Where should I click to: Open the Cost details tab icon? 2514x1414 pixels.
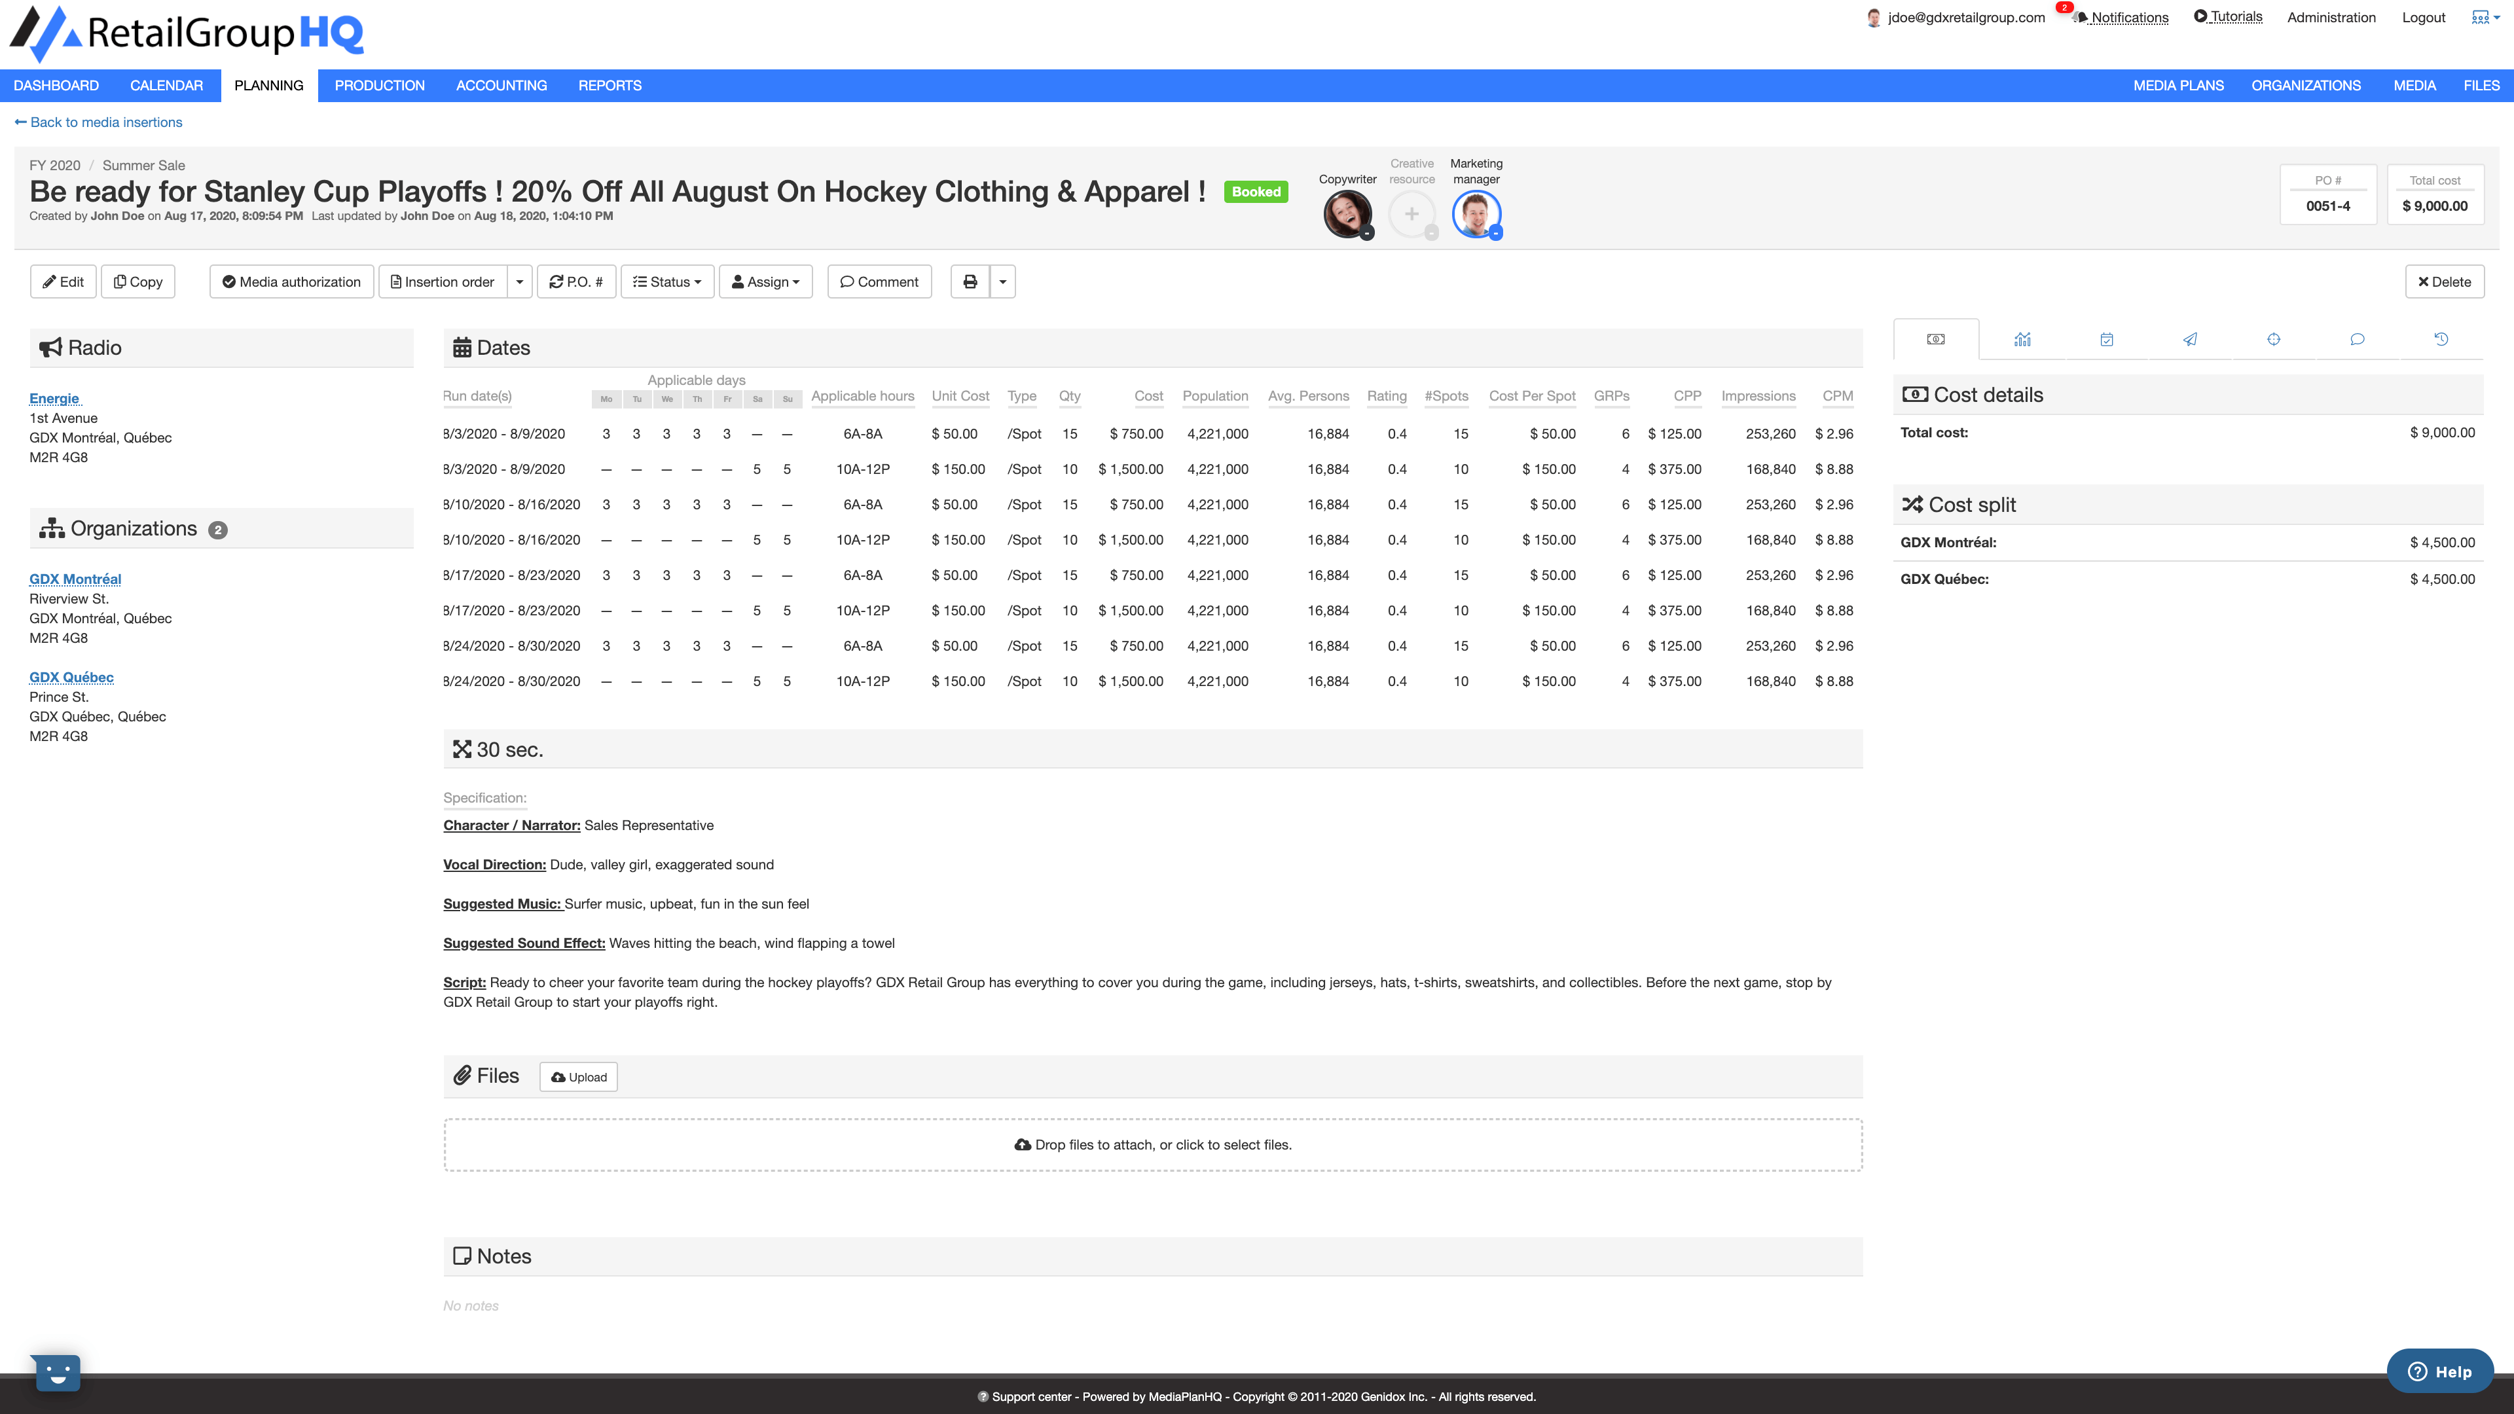[1935, 338]
